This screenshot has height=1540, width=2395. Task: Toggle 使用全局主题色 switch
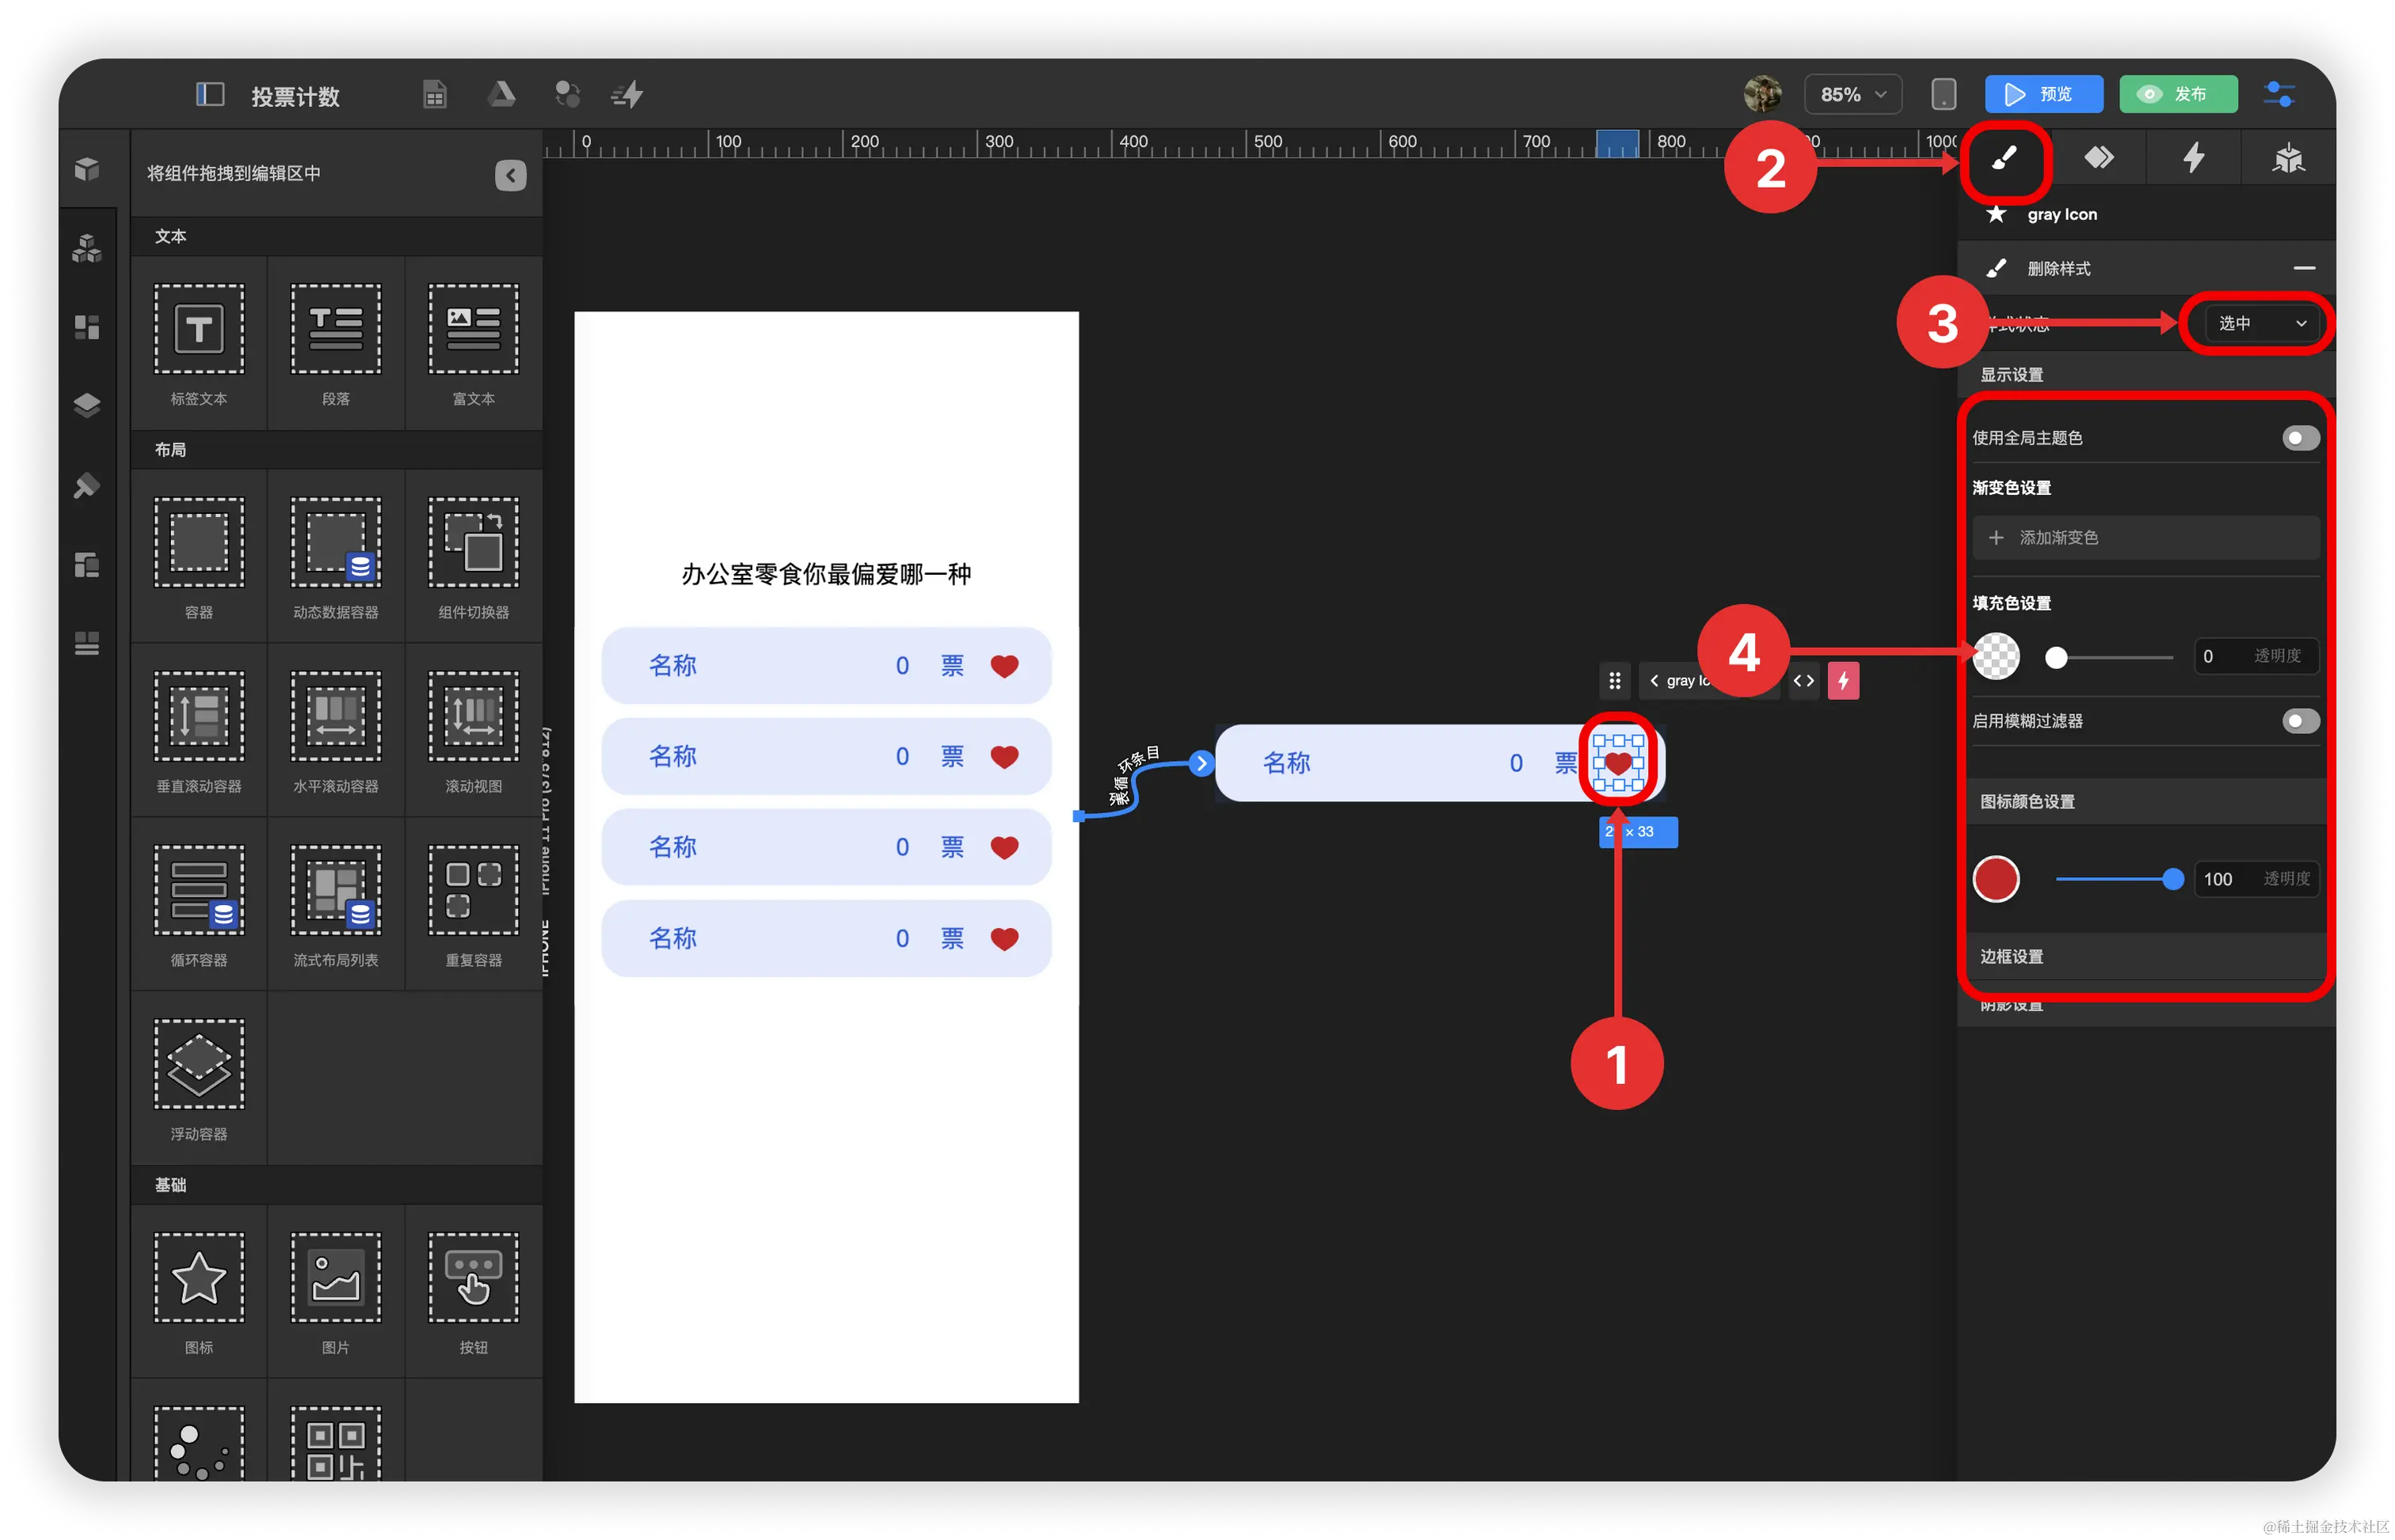(x=2300, y=438)
